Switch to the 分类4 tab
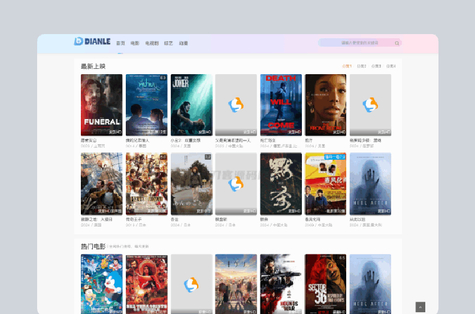The width and height of the screenshot is (475, 314). click(x=391, y=66)
